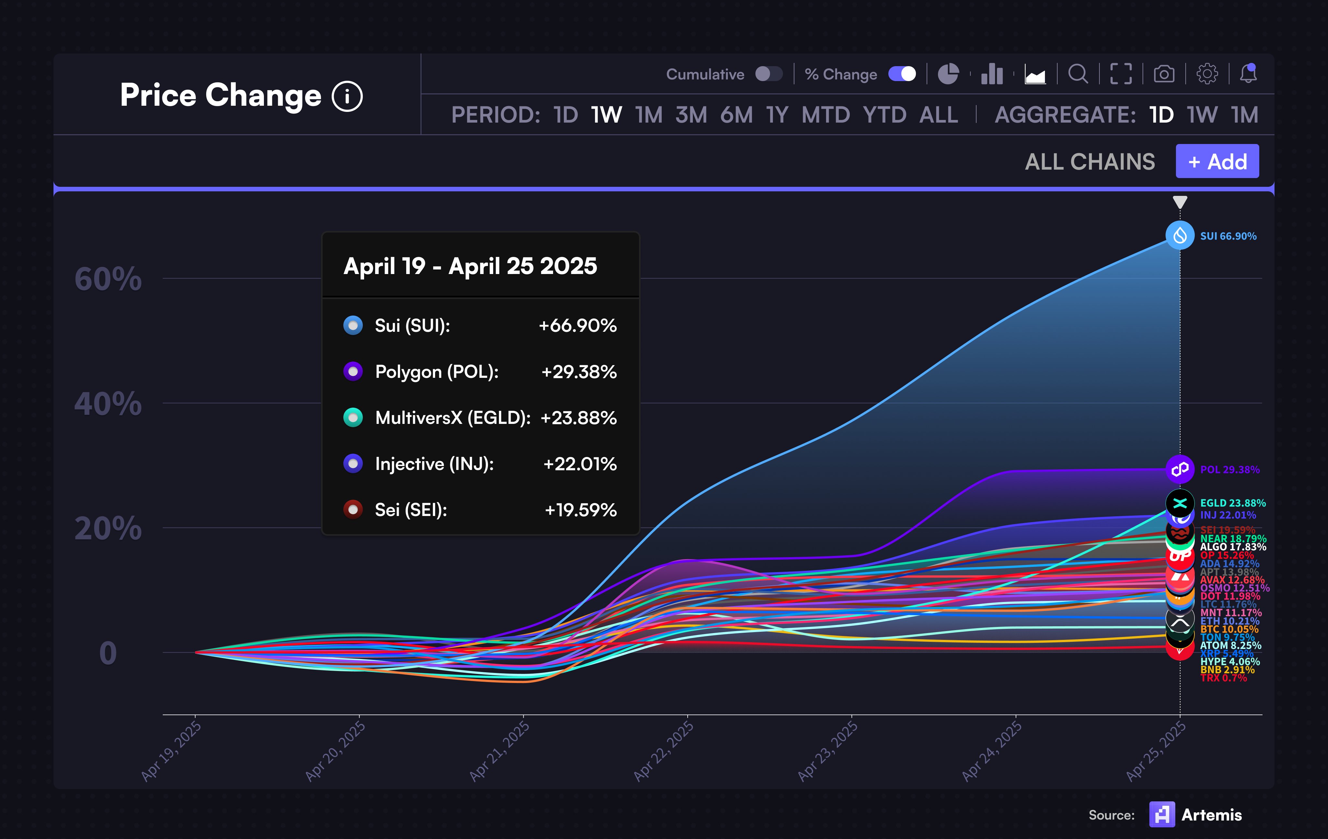Viewport: 1328px width, 839px height.
Task: Click the Polygon (POL) tooltip row text
Action: pyautogui.click(x=437, y=372)
